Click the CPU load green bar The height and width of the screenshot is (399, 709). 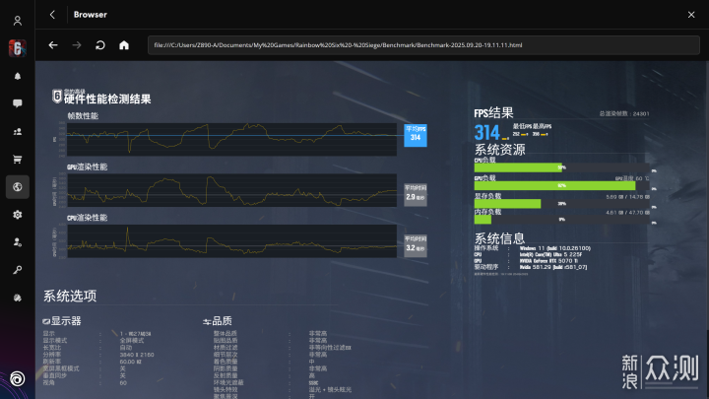[x=518, y=167]
